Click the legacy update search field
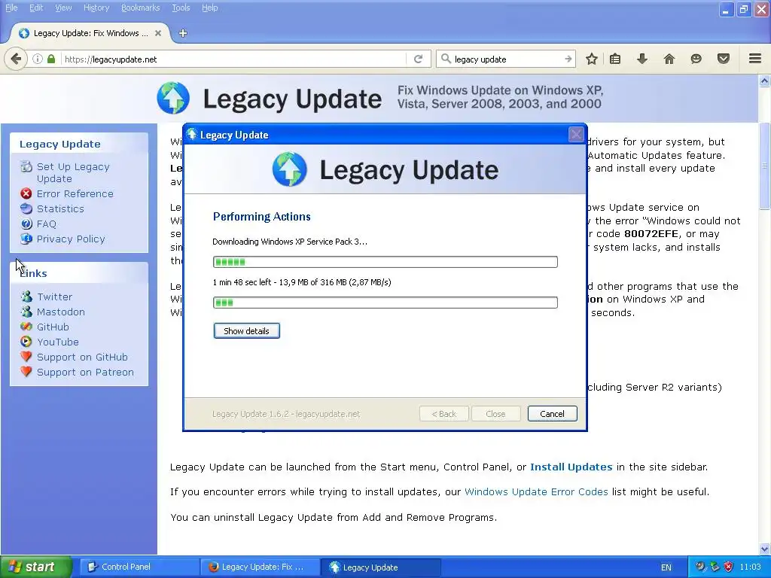 [x=507, y=59]
